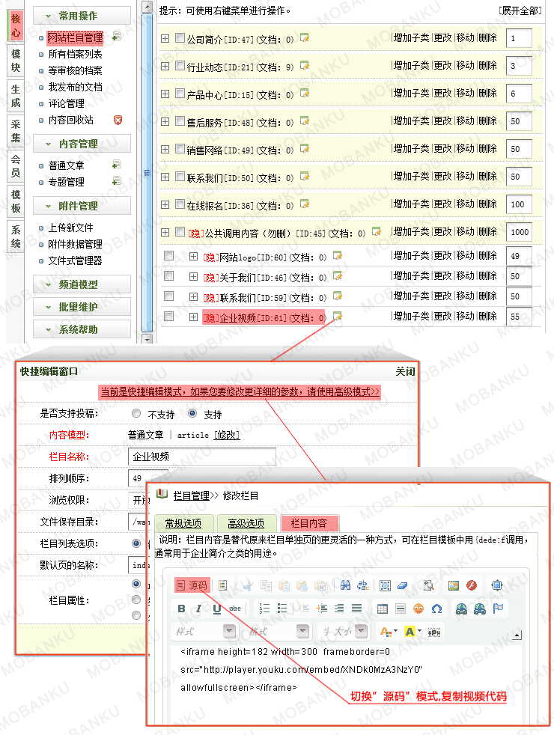
Task: Click the Insert Link icon in editor
Action: click(462, 609)
